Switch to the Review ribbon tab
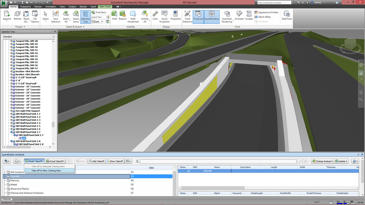Screen dimensions: 365x205 (x=38, y=7)
